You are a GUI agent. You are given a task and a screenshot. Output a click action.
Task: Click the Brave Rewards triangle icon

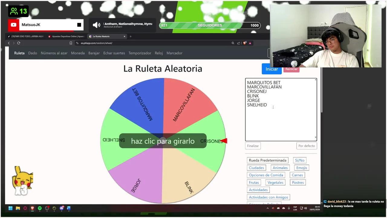click(250, 43)
